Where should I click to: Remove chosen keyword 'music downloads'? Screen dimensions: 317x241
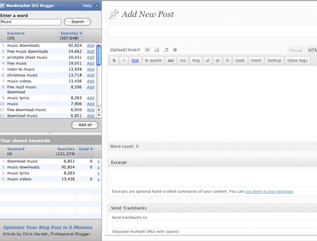point(98,168)
